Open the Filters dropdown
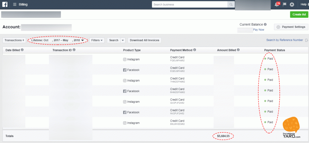The height and width of the screenshot is (143, 309). point(97,40)
